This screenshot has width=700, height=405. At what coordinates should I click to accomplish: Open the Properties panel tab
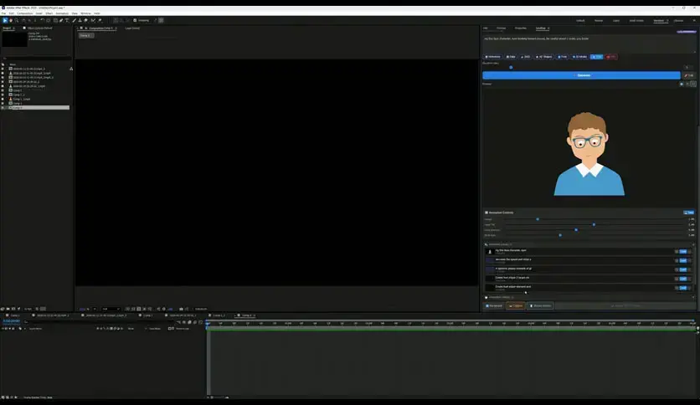coord(521,28)
